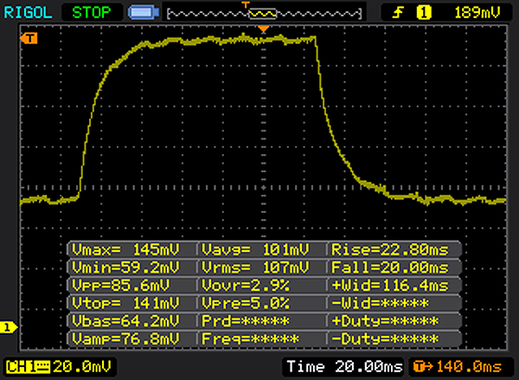This screenshot has height=380, width=519.
Task: Click the yellow channel 1 trigger source badge
Action: point(424,13)
